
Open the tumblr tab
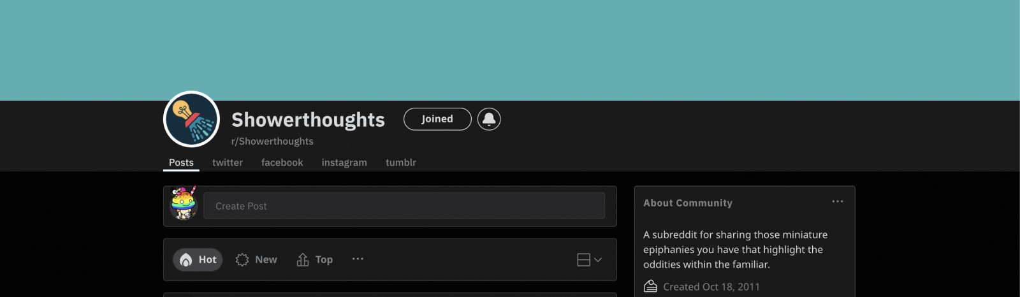401,163
